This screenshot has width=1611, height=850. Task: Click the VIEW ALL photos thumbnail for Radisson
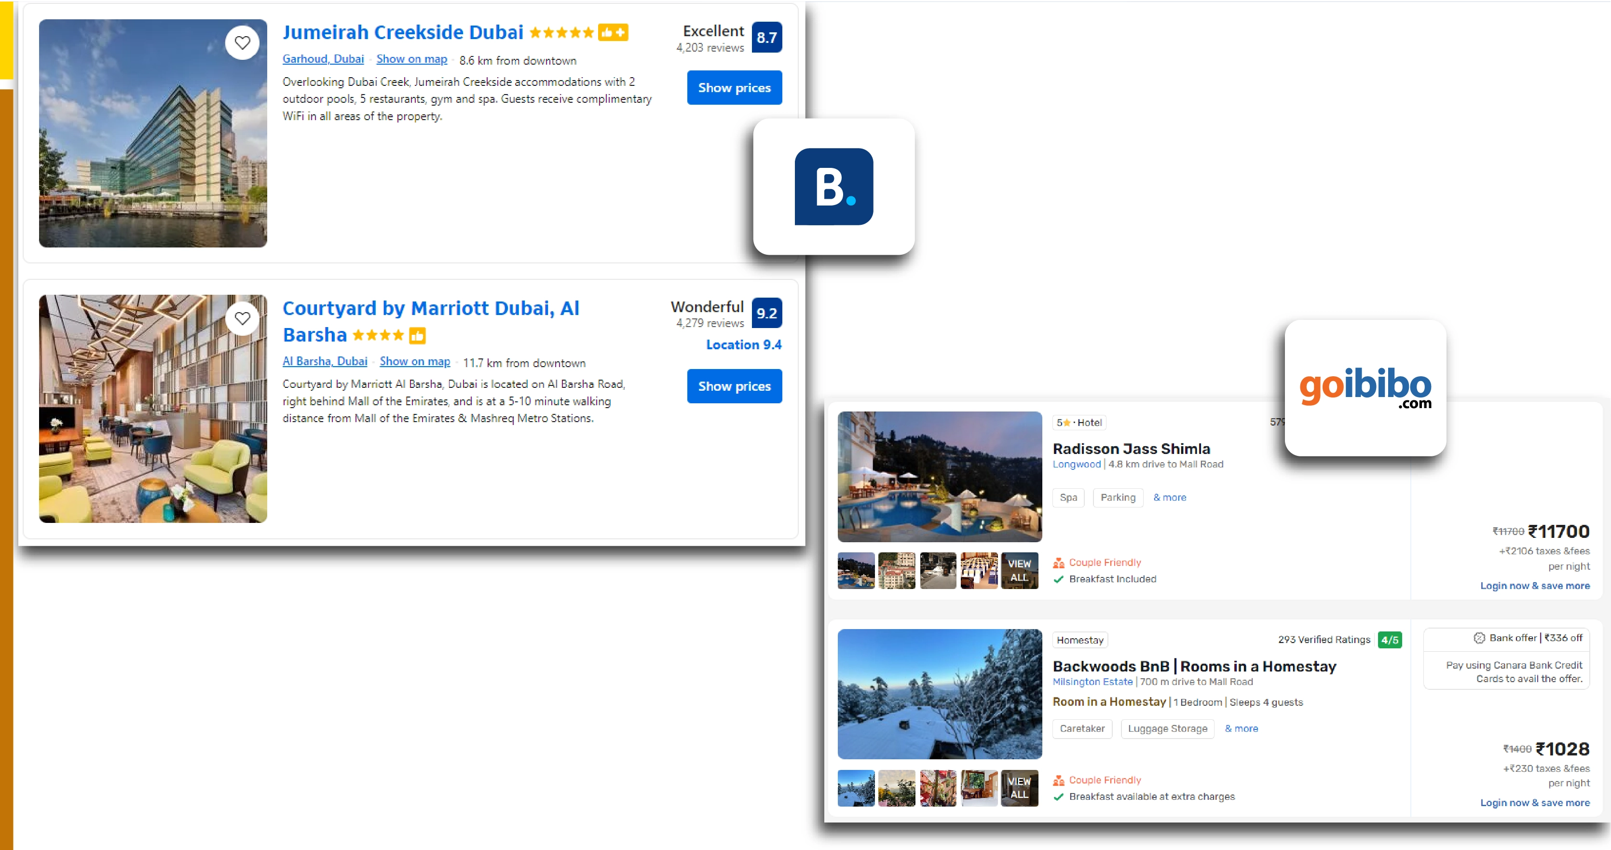pyautogui.click(x=1019, y=570)
